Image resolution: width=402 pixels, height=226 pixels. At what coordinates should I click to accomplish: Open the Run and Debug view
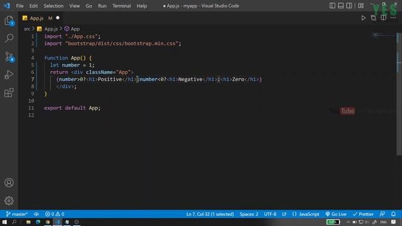pos(9,75)
